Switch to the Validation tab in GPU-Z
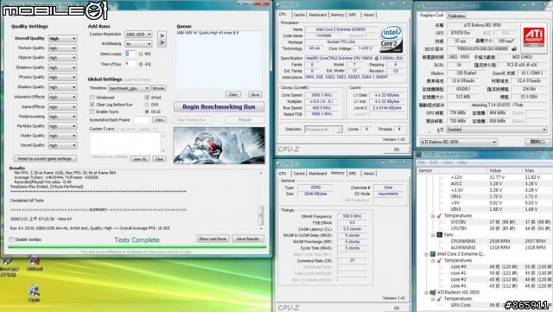Viewport: 553px width, 312px height. (456, 16)
